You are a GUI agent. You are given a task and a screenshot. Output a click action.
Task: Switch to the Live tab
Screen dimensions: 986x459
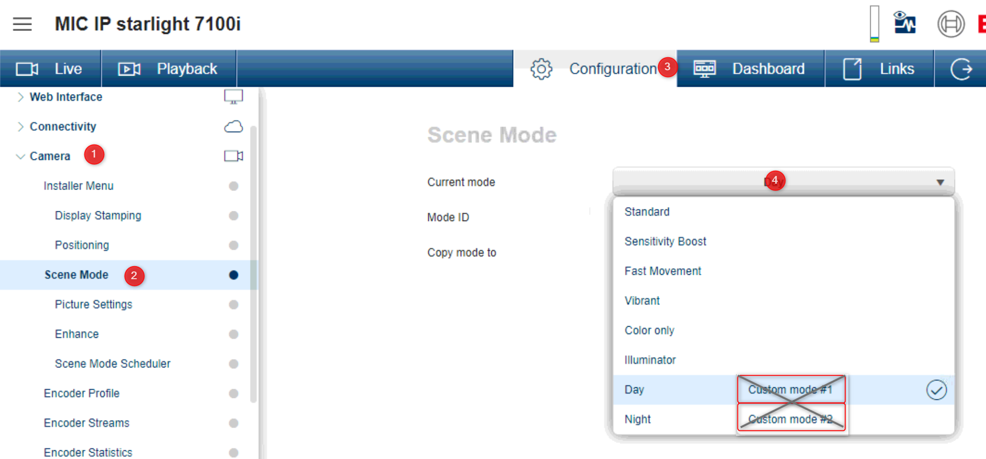[50, 68]
